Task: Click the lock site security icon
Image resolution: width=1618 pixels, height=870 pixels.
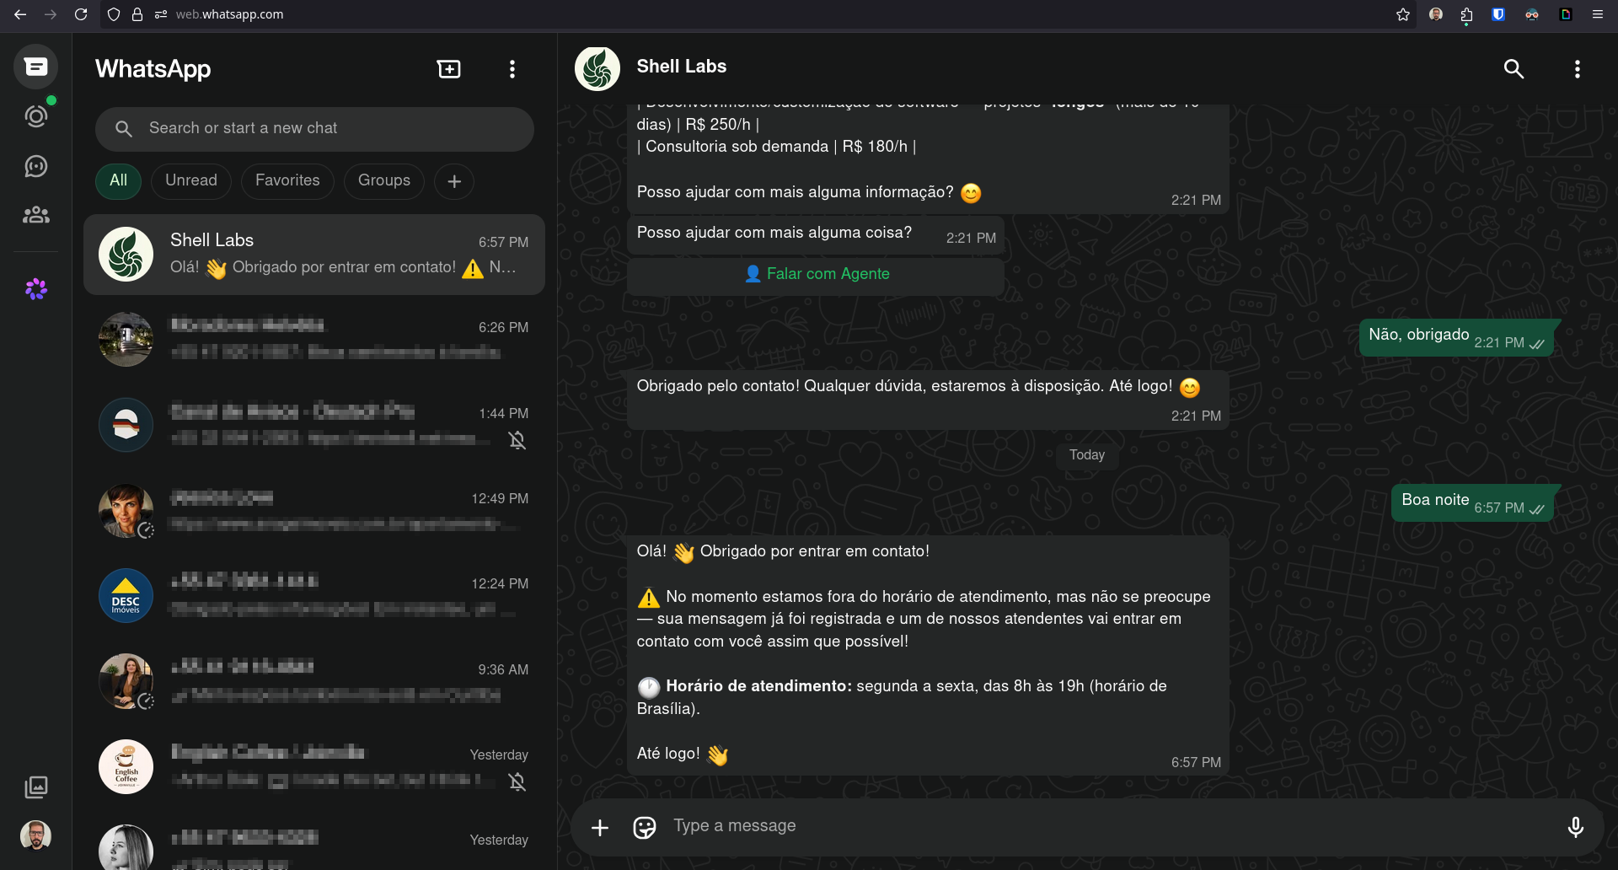Action: pyautogui.click(x=137, y=14)
